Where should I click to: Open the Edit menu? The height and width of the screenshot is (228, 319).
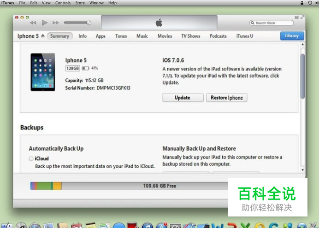[x=34, y=3]
